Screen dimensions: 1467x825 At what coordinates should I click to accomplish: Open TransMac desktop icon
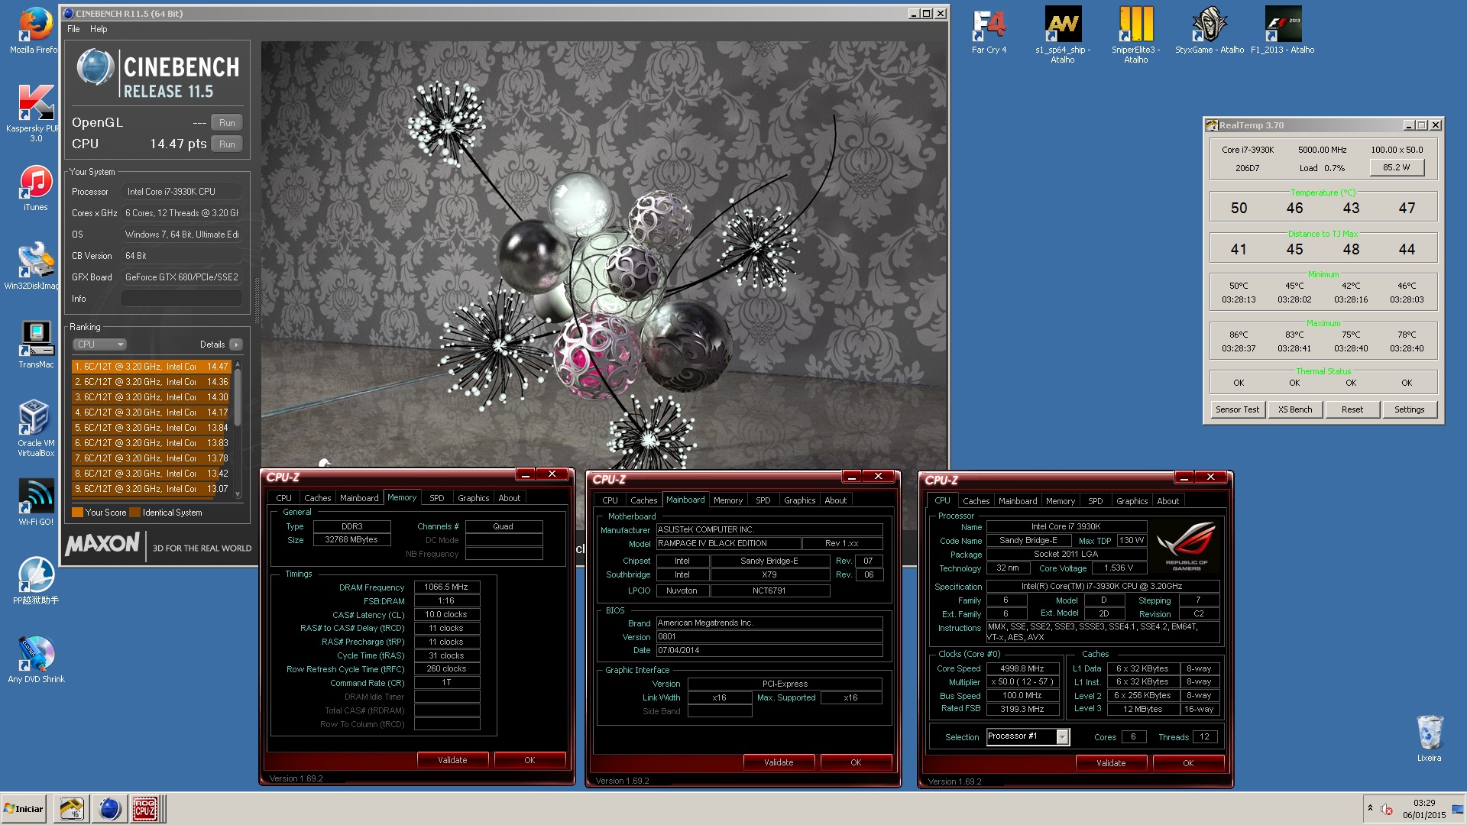pos(35,345)
